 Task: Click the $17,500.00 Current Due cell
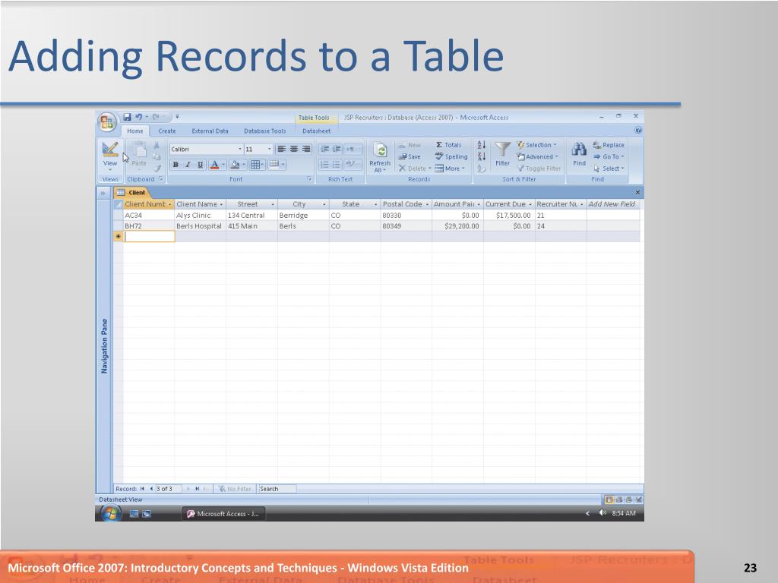click(509, 216)
